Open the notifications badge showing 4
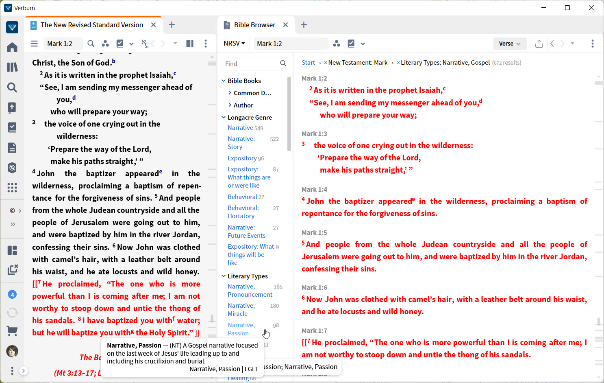Image resolution: width=604 pixels, height=383 pixels. 12,294
